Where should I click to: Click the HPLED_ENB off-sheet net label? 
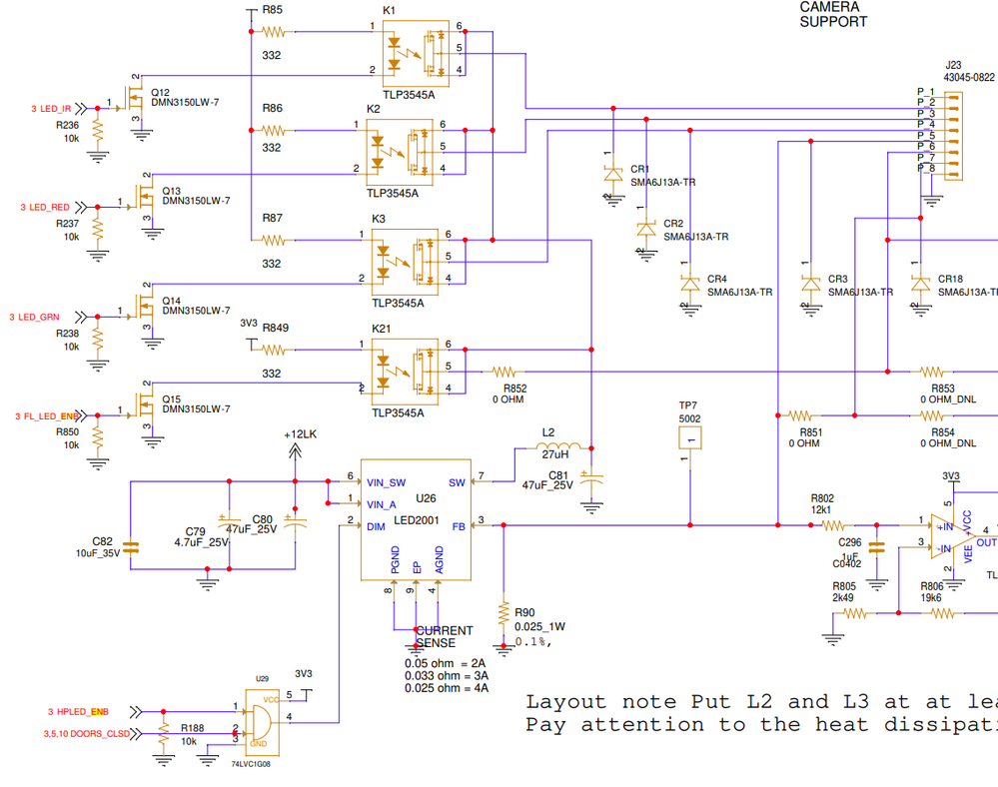coord(78,712)
